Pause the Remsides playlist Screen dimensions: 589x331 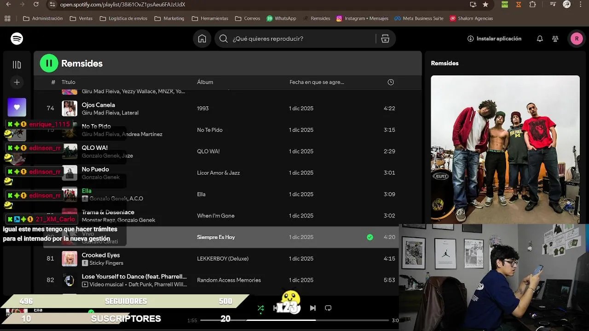click(49, 63)
